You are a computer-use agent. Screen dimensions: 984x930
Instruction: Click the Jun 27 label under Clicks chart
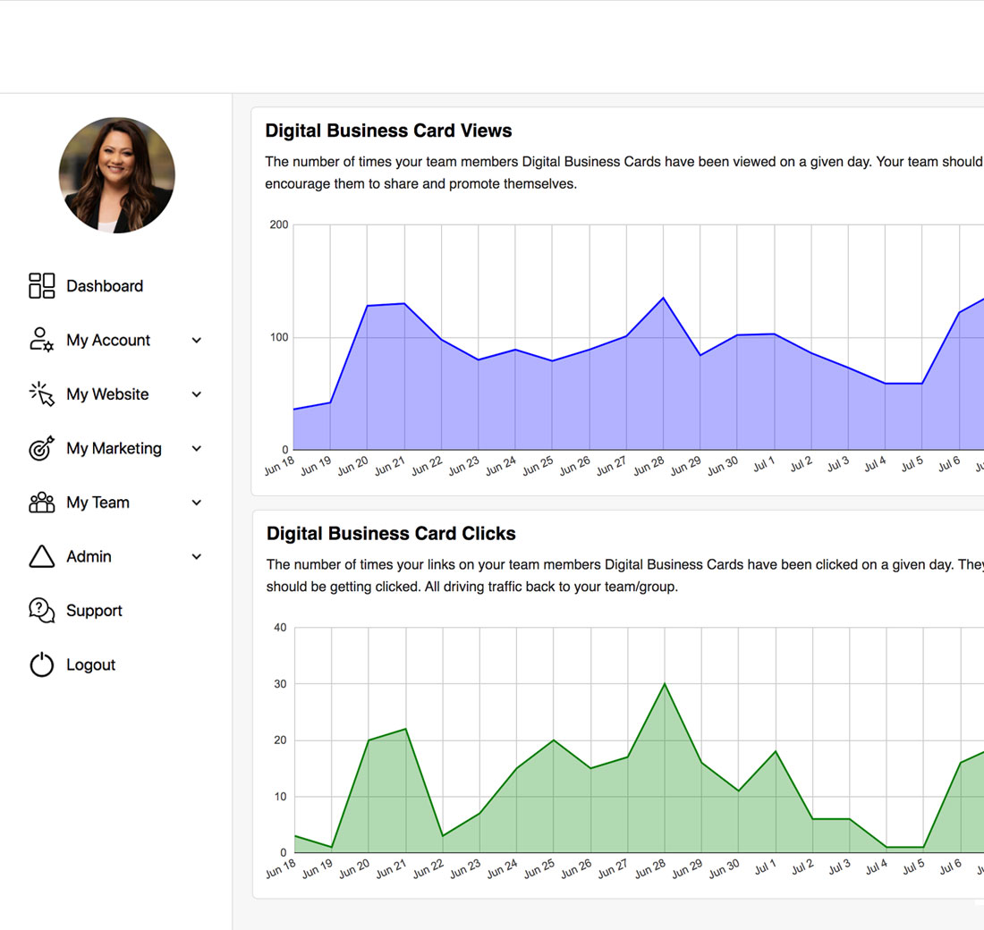pos(613,869)
